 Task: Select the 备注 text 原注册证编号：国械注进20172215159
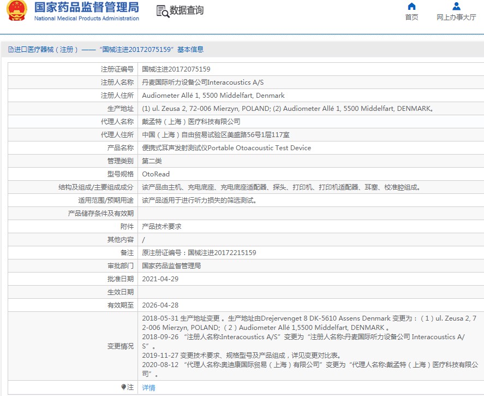coord(199,253)
